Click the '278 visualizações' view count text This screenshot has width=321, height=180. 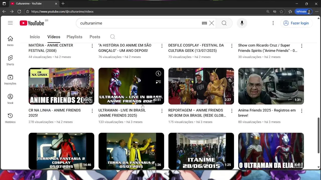tap(41, 122)
